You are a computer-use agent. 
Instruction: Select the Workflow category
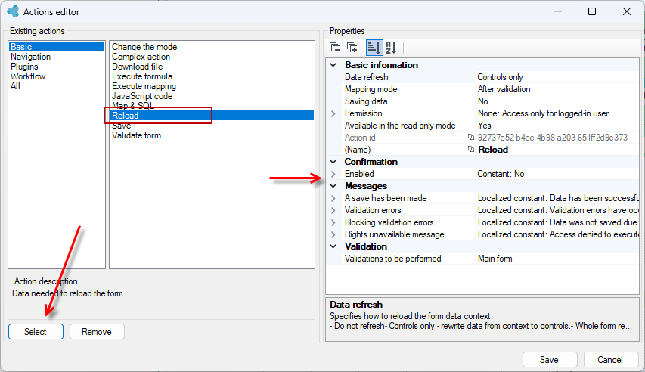pyautogui.click(x=28, y=76)
